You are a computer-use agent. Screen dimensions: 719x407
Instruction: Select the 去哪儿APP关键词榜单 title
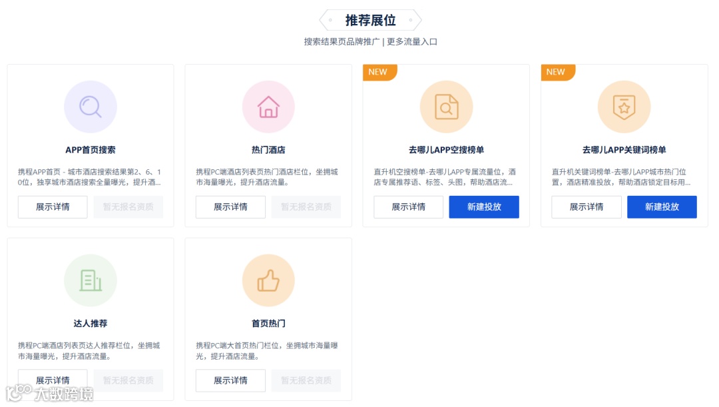pos(624,150)
